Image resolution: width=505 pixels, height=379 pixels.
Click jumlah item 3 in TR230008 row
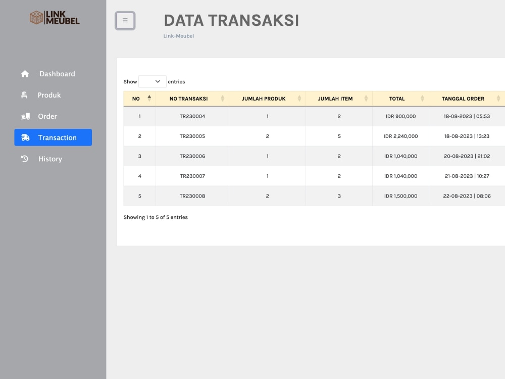tap(339, 196)
